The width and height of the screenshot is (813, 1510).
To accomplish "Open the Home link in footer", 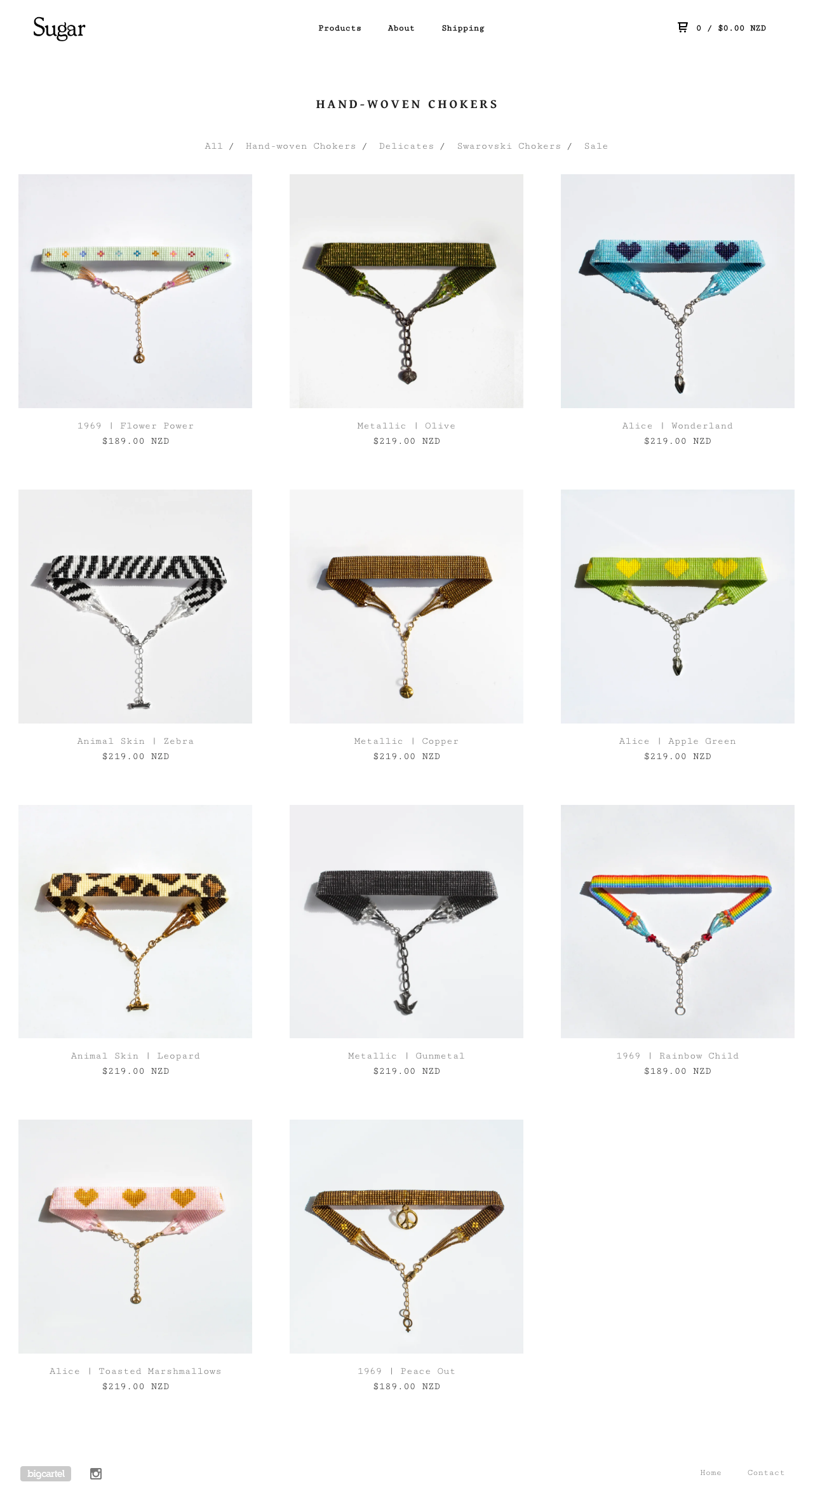I will click(x=711, y=1472).
